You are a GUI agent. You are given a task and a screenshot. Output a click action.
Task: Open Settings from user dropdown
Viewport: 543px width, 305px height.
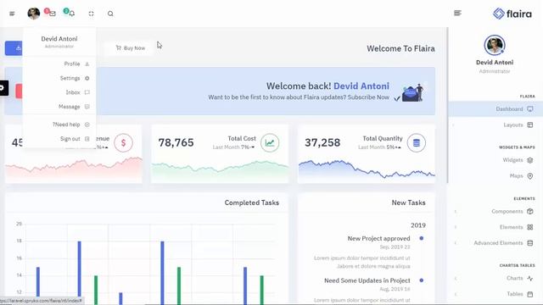pyautogui.click(x=59, y=78)
